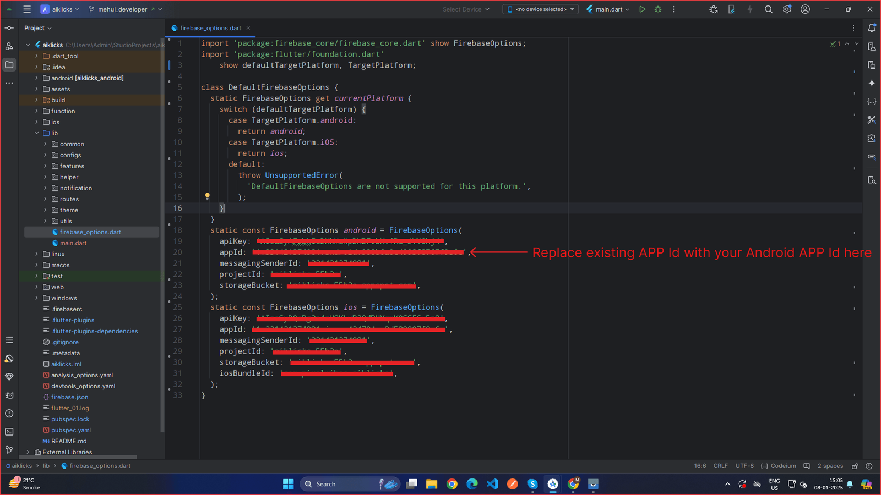Open Notifications bell in right sidebar
The width and height of the screenshot is (881, 495).
coord(872,28)
